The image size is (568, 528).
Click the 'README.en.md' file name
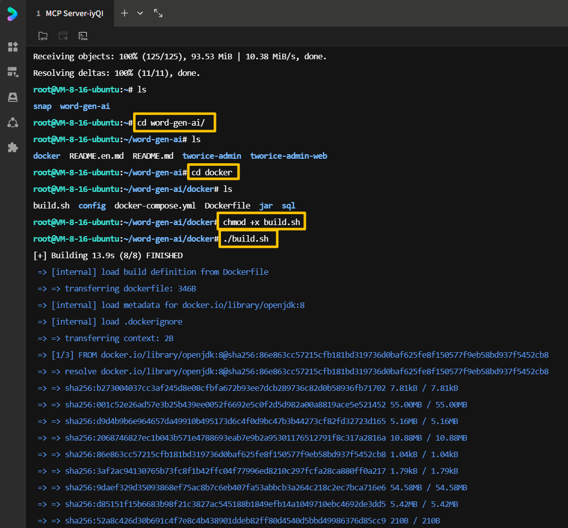pyautogui.click(x=96, y=156)
